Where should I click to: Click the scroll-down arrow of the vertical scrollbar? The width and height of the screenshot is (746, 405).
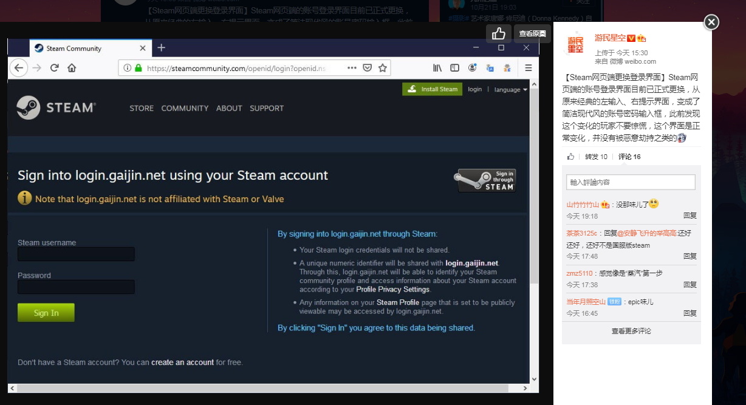(535, 379)
